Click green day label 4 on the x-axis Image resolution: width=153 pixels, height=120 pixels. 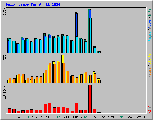click(23, 117)
